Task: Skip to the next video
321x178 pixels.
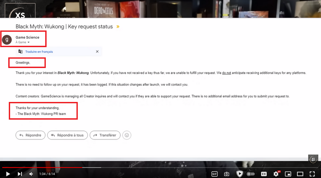Action: pos(20,174)
